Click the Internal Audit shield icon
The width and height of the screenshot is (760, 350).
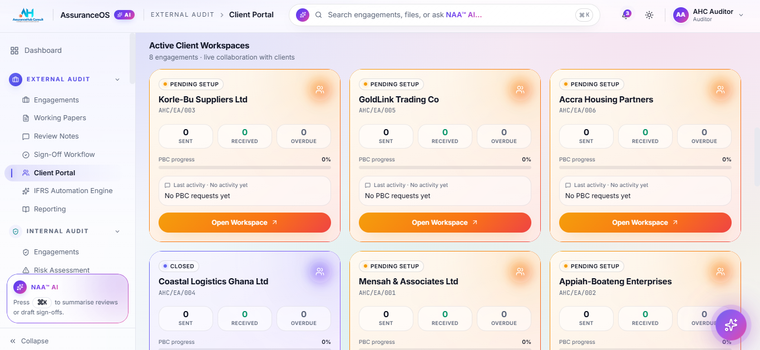(16, 231)
